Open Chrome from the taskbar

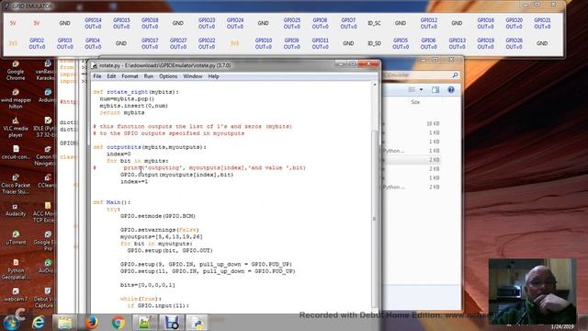(119, 323)
